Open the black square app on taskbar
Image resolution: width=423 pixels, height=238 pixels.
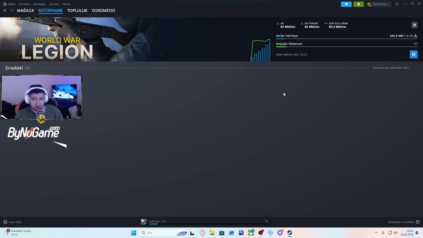[x=192, y=233]
